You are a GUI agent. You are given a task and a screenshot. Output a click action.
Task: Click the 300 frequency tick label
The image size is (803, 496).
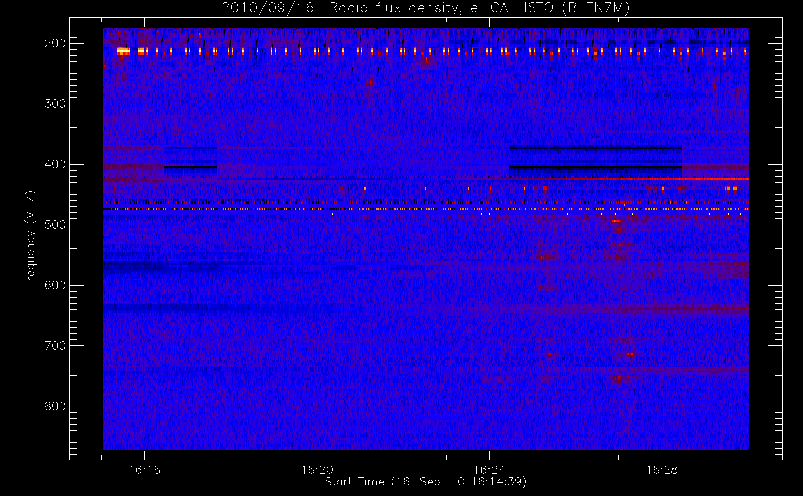[x=55, y=104]
